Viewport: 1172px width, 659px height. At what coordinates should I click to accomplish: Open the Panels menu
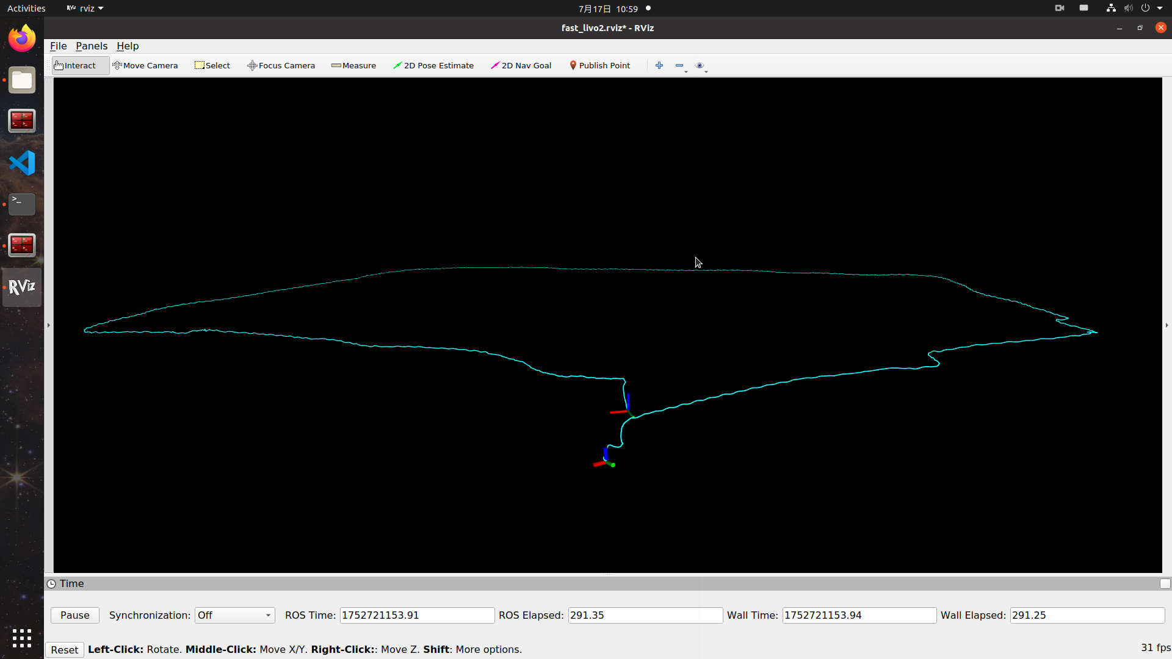(x=92, y=46)
